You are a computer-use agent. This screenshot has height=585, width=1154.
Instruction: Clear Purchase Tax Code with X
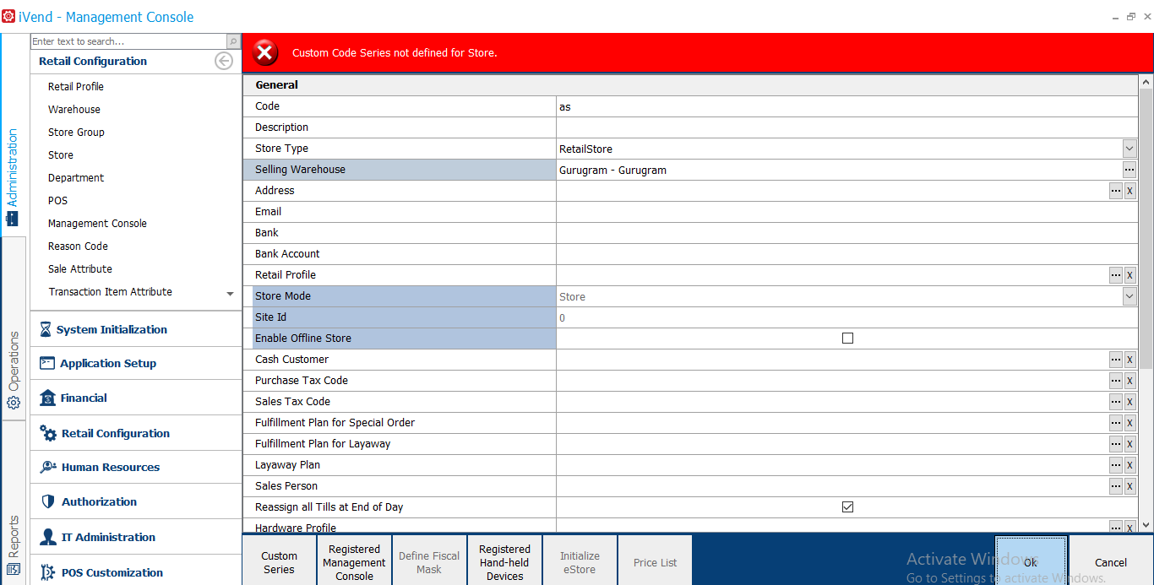pyautogui.click(x=1130, y=381)
